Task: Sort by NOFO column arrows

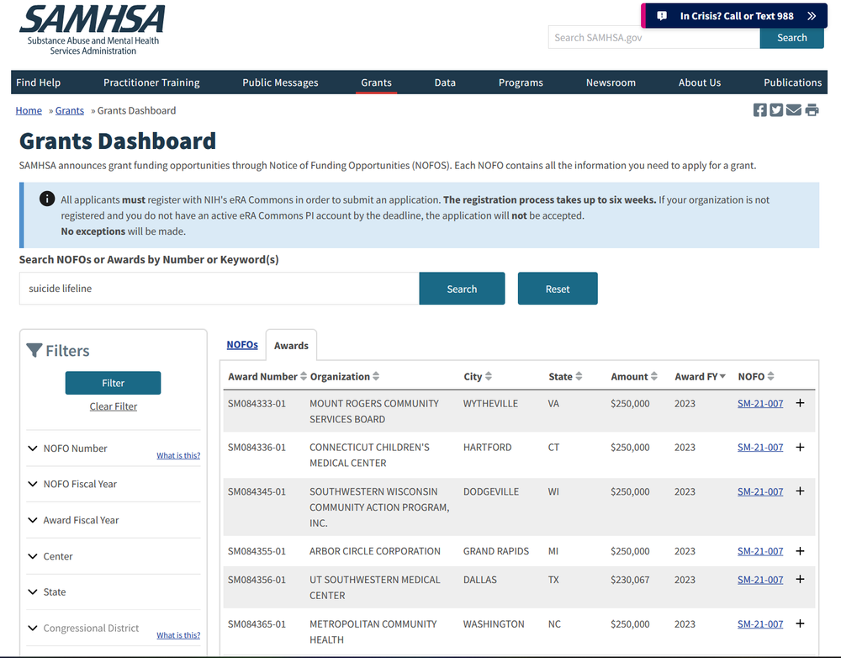Action: [770, 376]
